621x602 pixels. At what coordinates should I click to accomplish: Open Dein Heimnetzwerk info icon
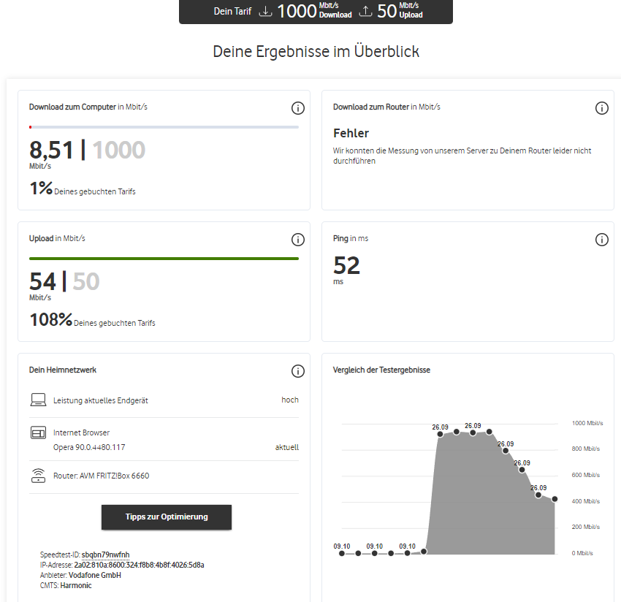coord(298,370)
